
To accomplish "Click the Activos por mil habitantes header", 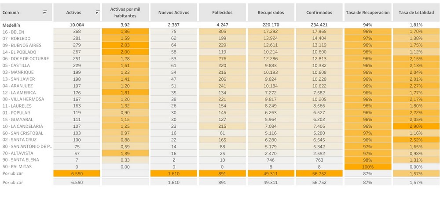I will click(x=125, y=13).
